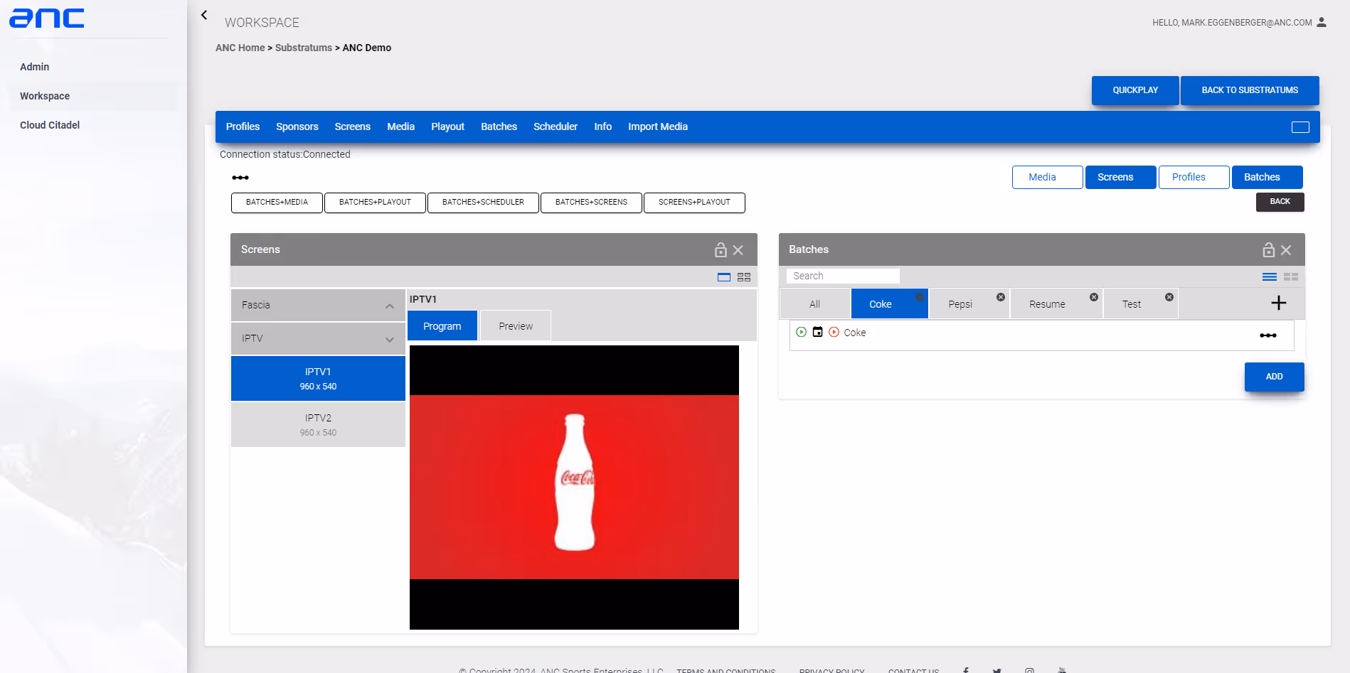
Task: Close the Batches panel
Action: click(x=1286, y=250)
